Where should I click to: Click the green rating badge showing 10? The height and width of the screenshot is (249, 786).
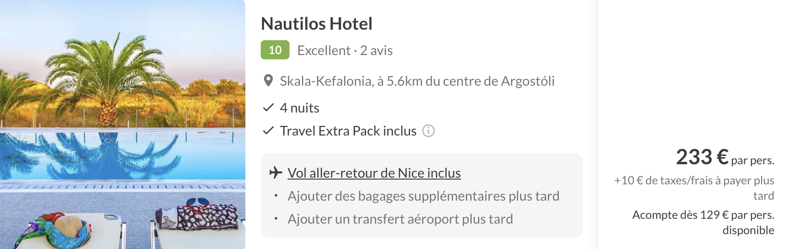275,50
